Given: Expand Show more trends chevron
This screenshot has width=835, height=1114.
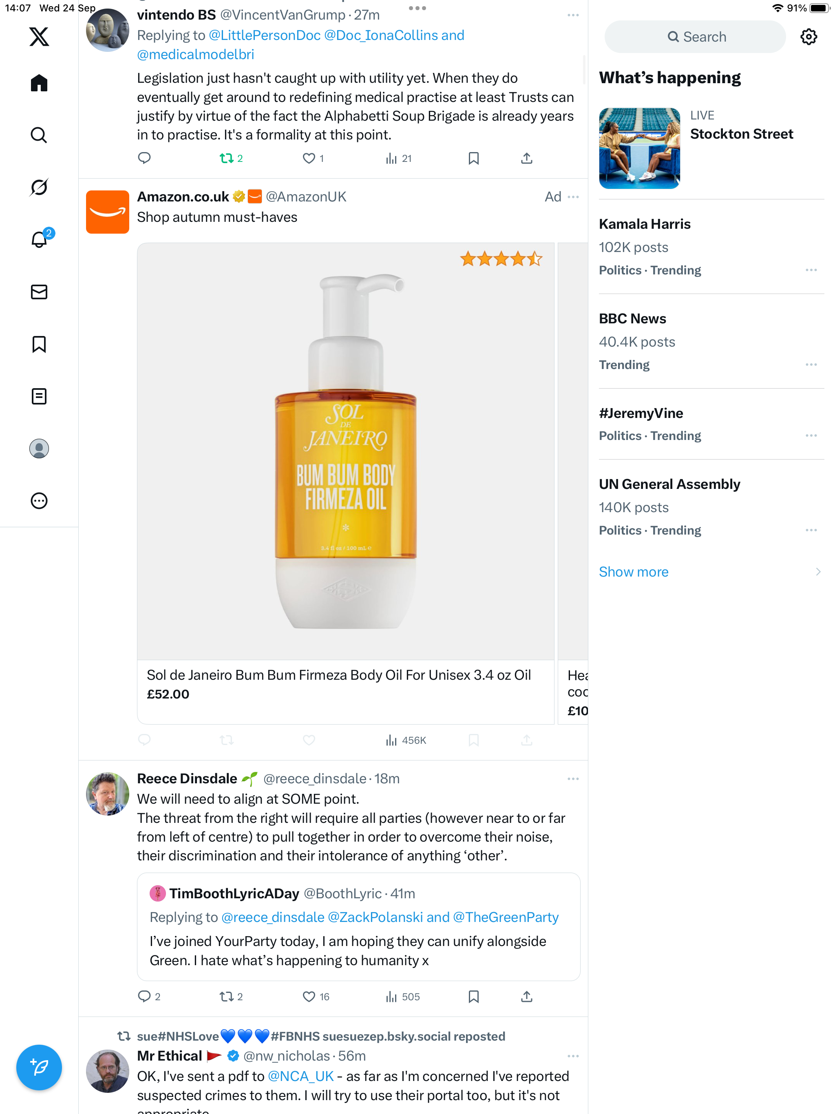Looking at the screenshot, I should click(x=818, y=572).
